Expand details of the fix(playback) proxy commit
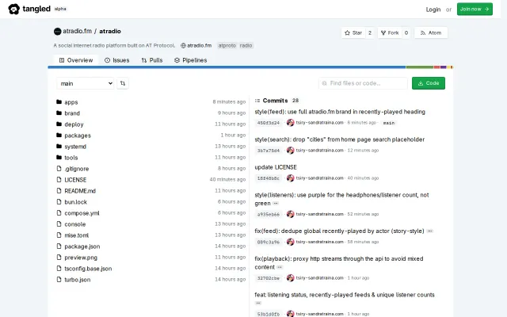The width and height of the screenshot is (507, 317). pyautogui.click(x=280, y=267)
